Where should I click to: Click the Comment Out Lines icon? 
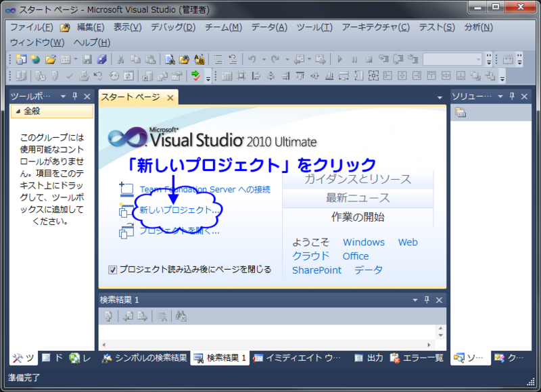[x=218, y=59]
